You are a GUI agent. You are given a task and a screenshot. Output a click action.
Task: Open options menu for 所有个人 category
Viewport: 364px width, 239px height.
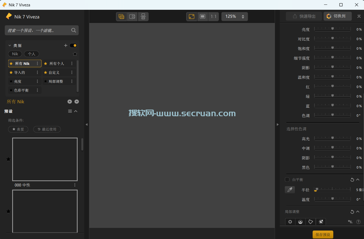72,63
